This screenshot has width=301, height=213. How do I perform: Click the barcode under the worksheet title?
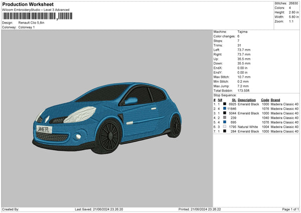(38, 16)
